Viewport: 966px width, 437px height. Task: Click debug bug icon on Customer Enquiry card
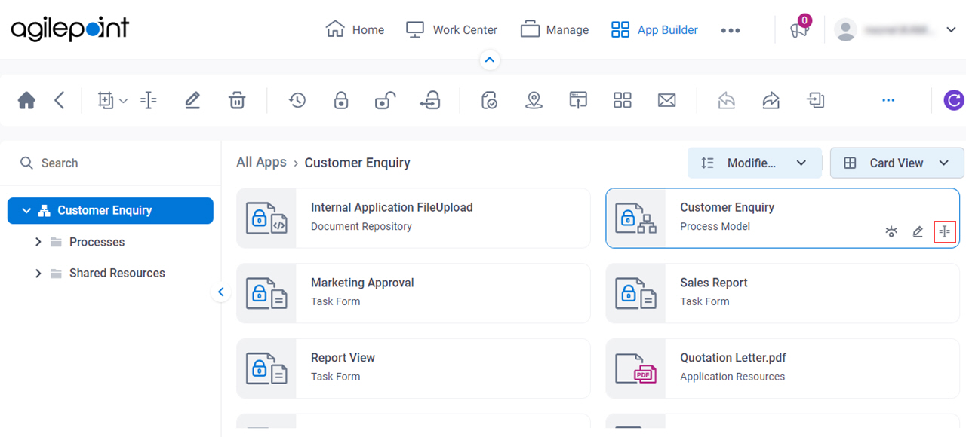point(891,232)
